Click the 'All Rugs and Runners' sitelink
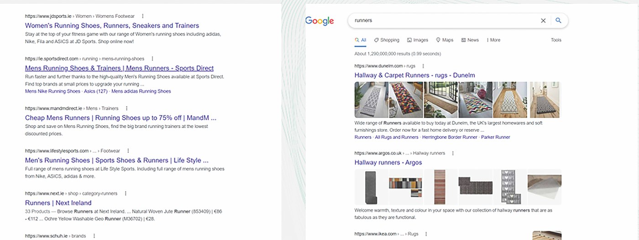The image size is (639, 240). click(397, 137)
